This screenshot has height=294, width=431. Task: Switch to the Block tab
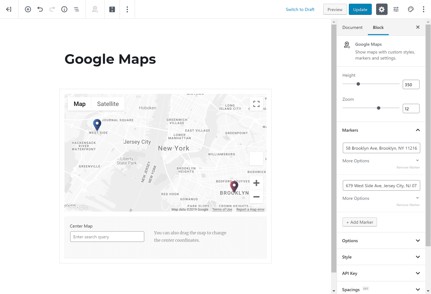pyautogui.click(x=378, y=27)
